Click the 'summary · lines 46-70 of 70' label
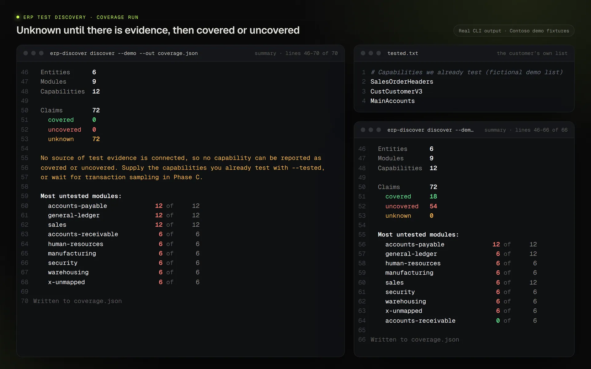Screen dimensions: 591x369 coord(296,53)
